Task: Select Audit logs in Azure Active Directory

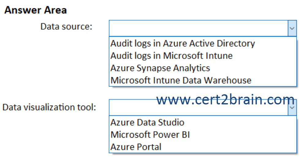Action: tap(183, 43)
